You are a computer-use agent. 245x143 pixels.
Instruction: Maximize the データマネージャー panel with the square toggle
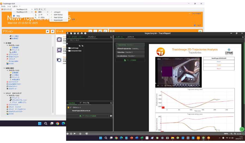pyautogui.click(x=111, y=37)
